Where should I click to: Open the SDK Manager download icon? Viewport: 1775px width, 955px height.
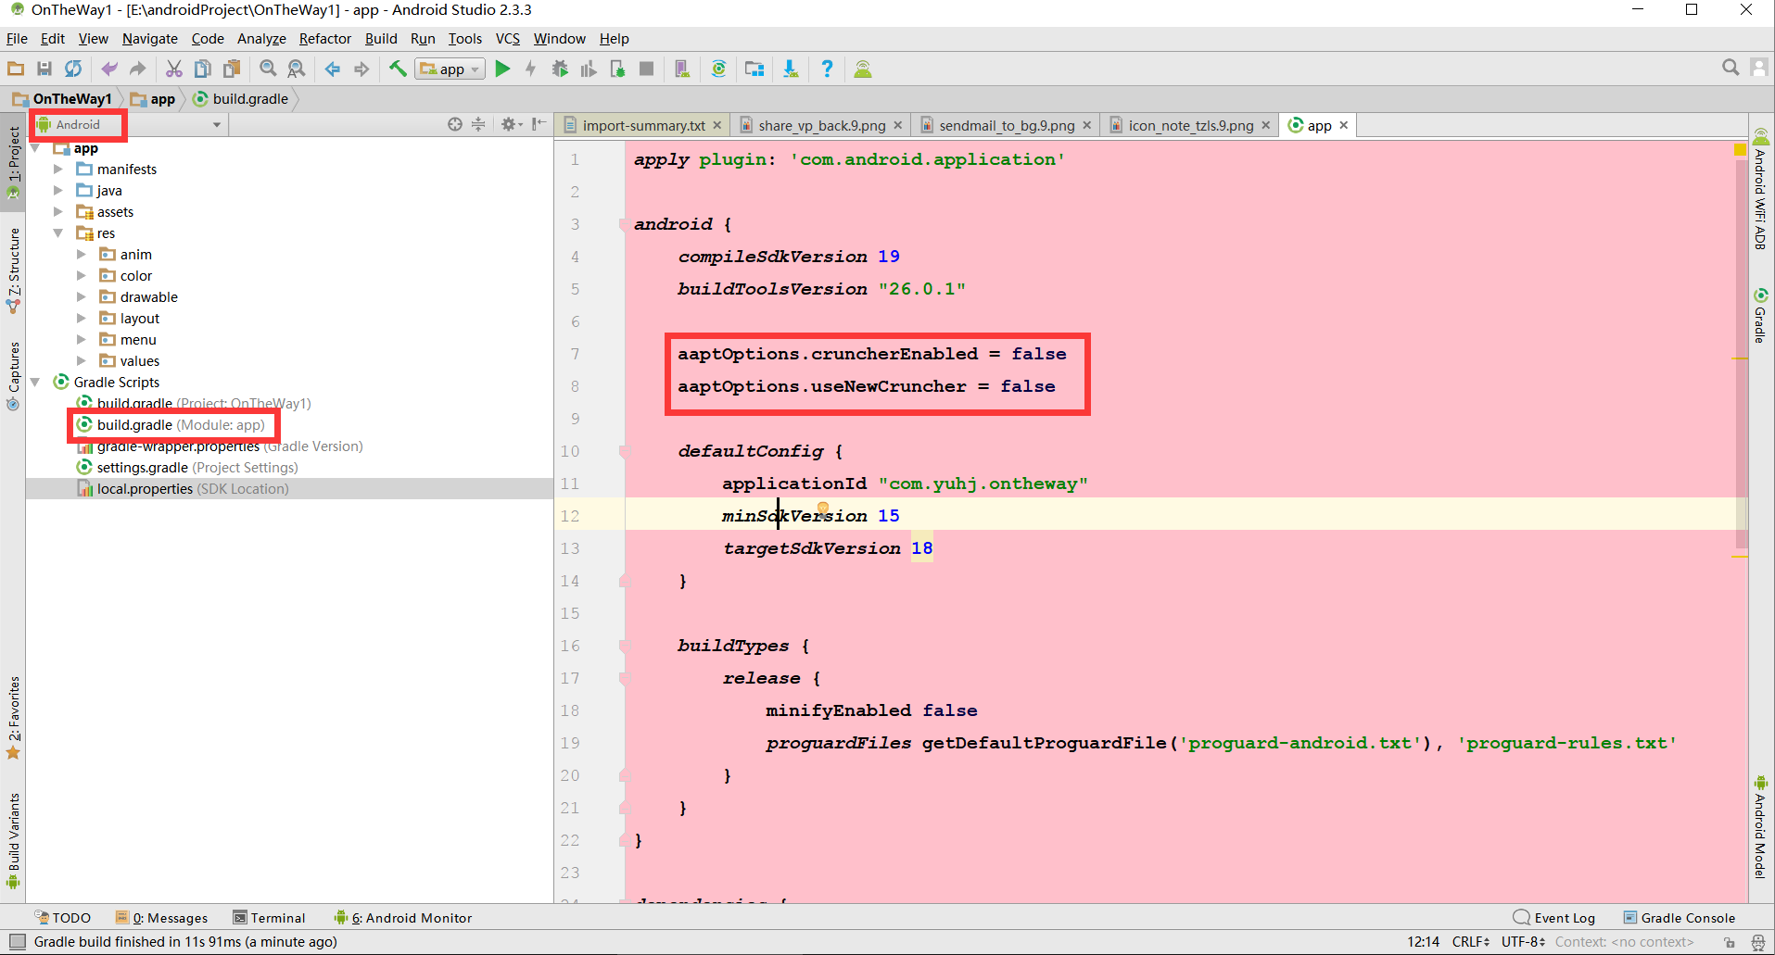[x=791, y=69]
